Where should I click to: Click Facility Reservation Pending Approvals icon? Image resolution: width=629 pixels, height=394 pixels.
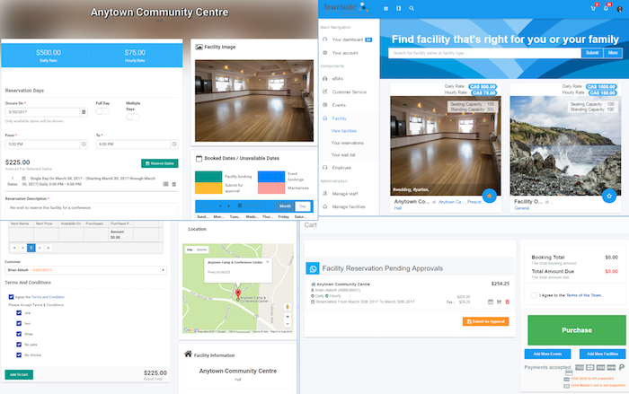coord(313,268)
